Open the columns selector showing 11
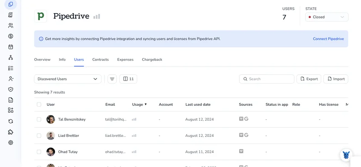The width and height of the screenshot is (361, 167). tap(128, 79)
